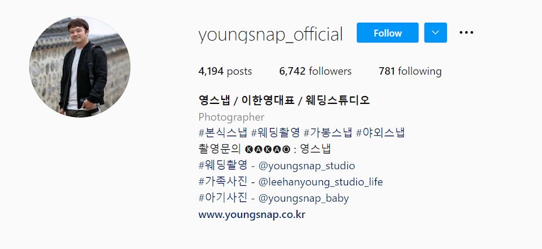This screenshot has height=249, width=542.
Task: Expand suggested accounts chevron next to Follow
Action: (x=435, y=33)
